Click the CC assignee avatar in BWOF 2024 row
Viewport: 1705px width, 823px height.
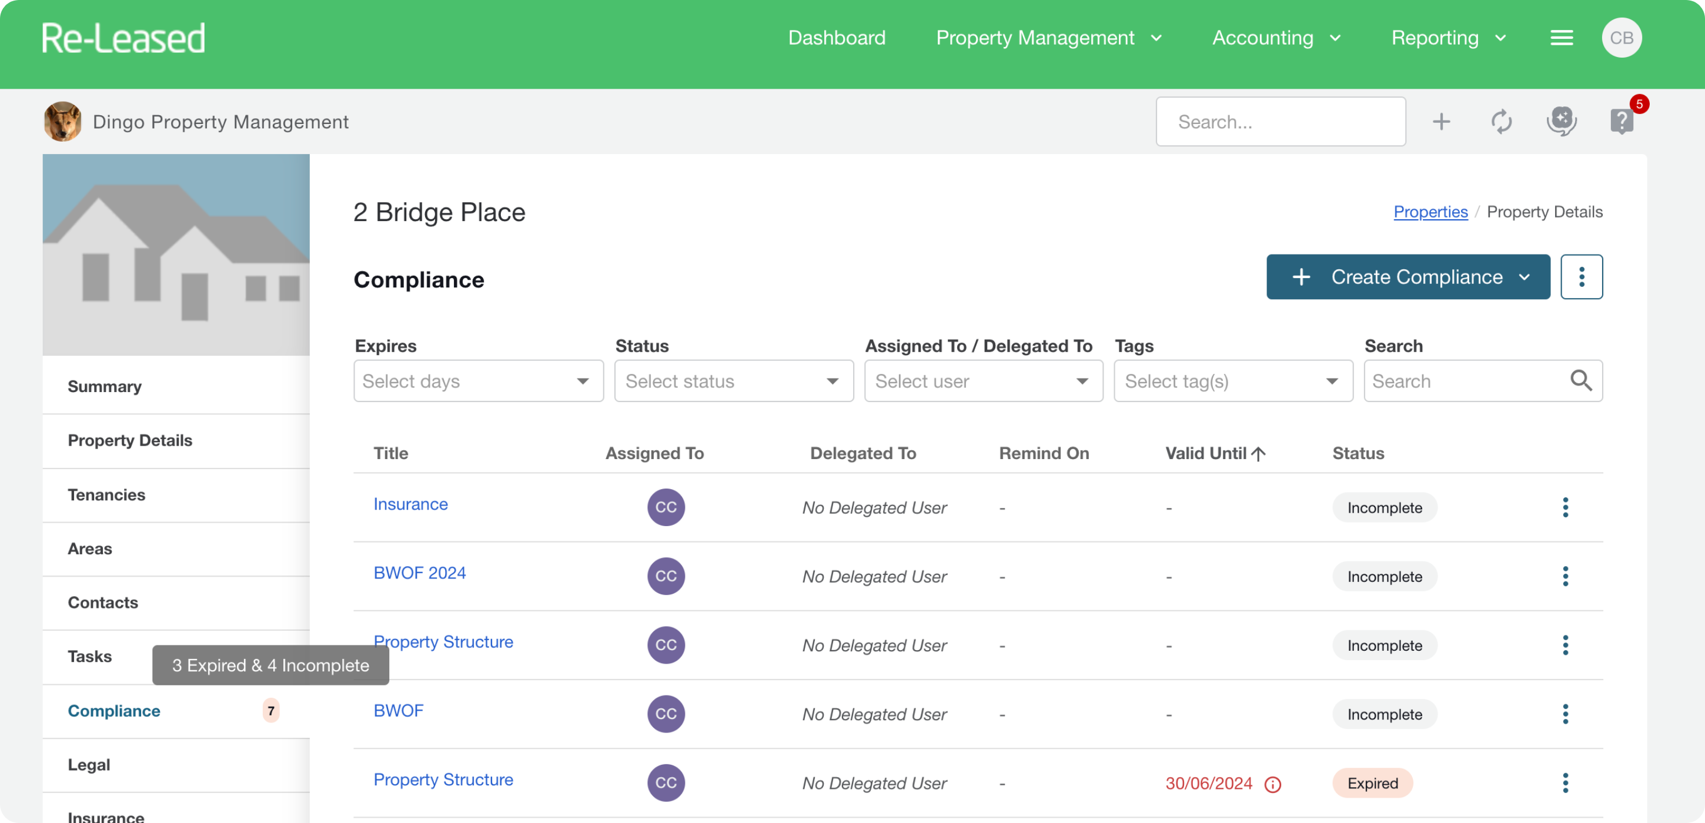point(666,576)
